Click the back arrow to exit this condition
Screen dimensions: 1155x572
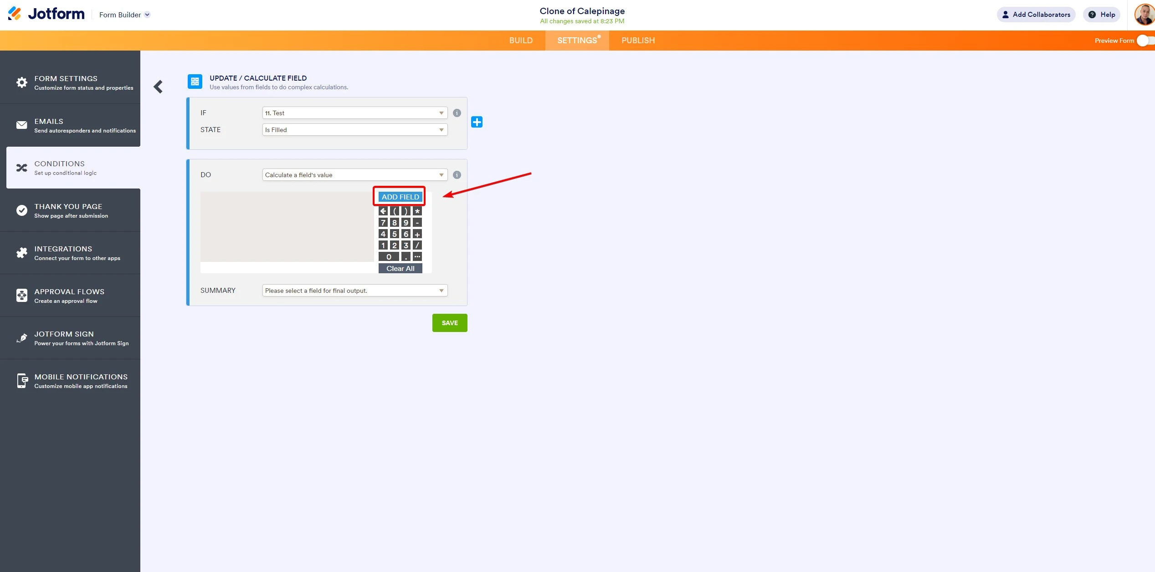pos(158,86)
